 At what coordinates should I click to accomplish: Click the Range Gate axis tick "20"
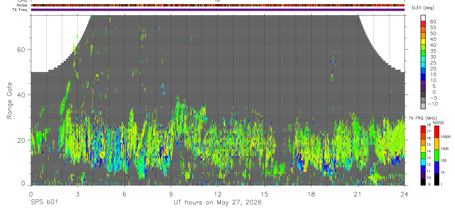(21, 140)
